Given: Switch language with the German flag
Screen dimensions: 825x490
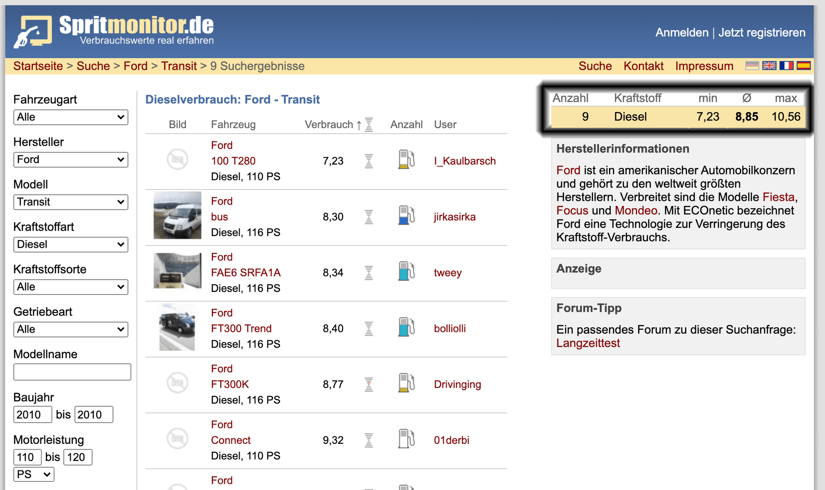Looking at the screenshot, I should (x=752, y=66).
